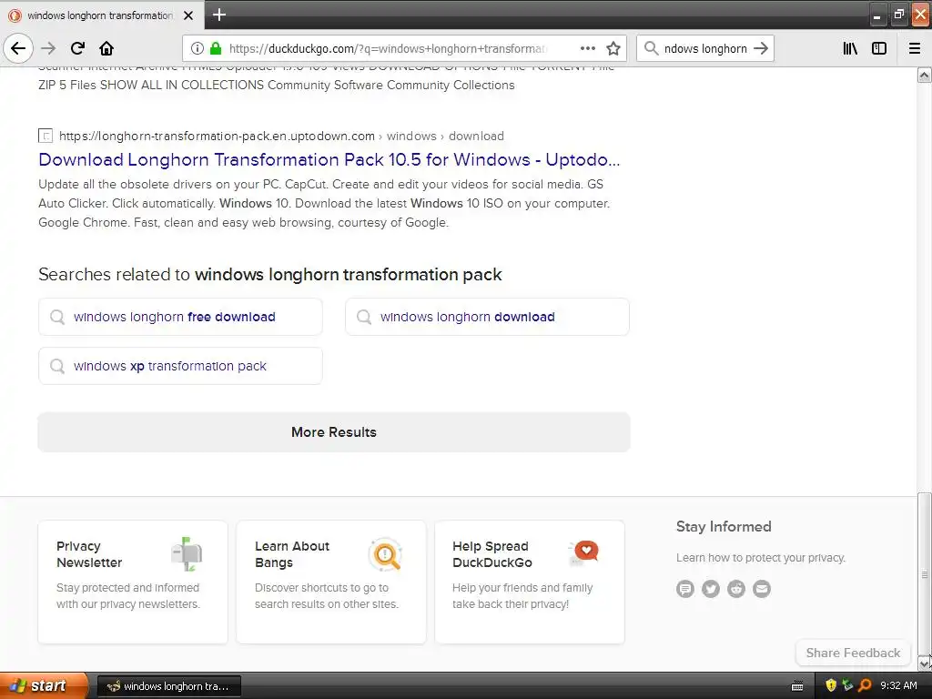Click the security shield tray icon
This screenshot has width=932, height=699.
(831, 686)
